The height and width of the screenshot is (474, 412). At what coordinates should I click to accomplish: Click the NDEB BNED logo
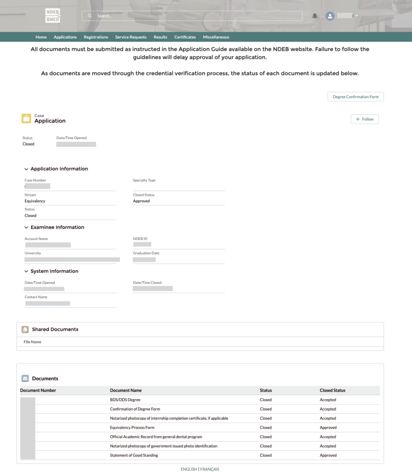point(53,16)
